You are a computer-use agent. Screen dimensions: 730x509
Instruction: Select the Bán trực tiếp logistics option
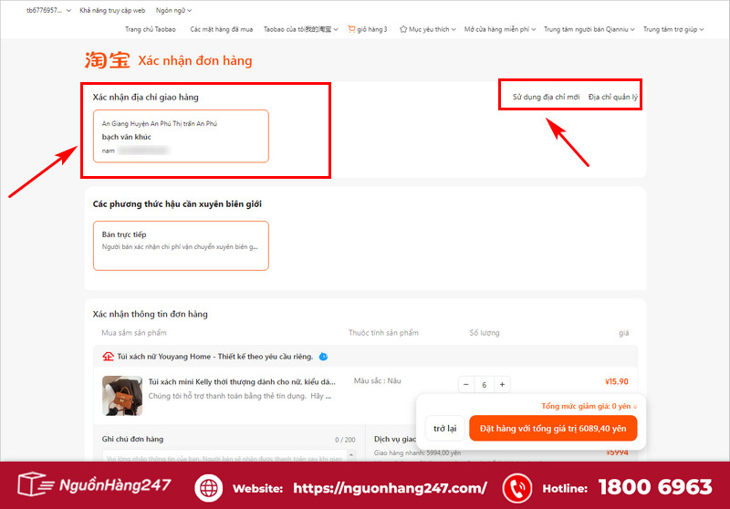click(181, 244)
